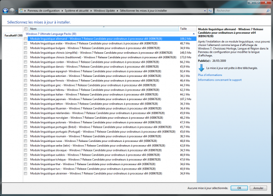Select the Module linguistique lituanien row
Image resolution: width=273 pixels, height=196 pixels.
[x=110, y=108]
